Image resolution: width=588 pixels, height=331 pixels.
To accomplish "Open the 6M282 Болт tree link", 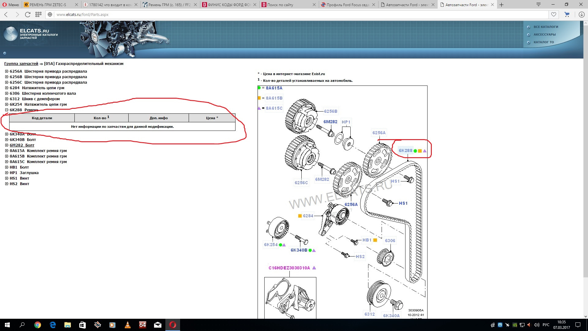I will 22,145.
